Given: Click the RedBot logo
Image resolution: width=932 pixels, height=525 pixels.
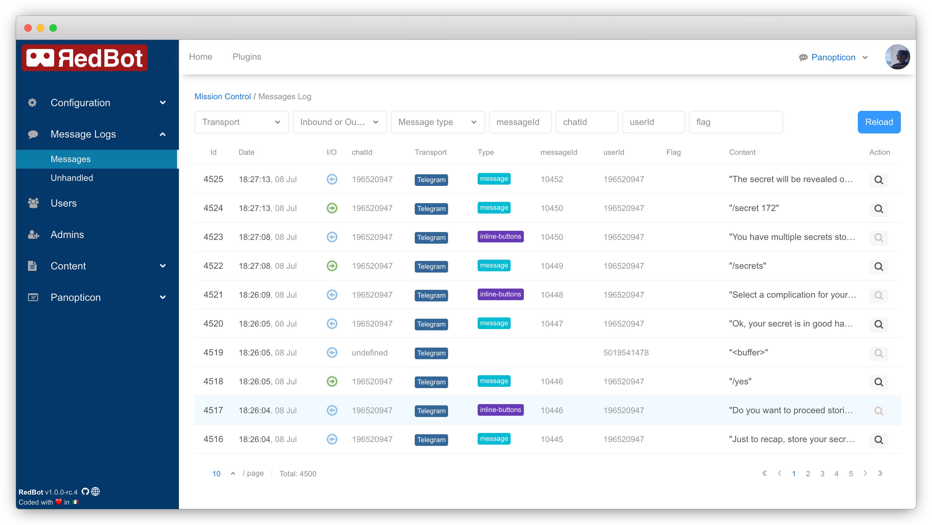Looking at the screenshot, I should [84, 58].
